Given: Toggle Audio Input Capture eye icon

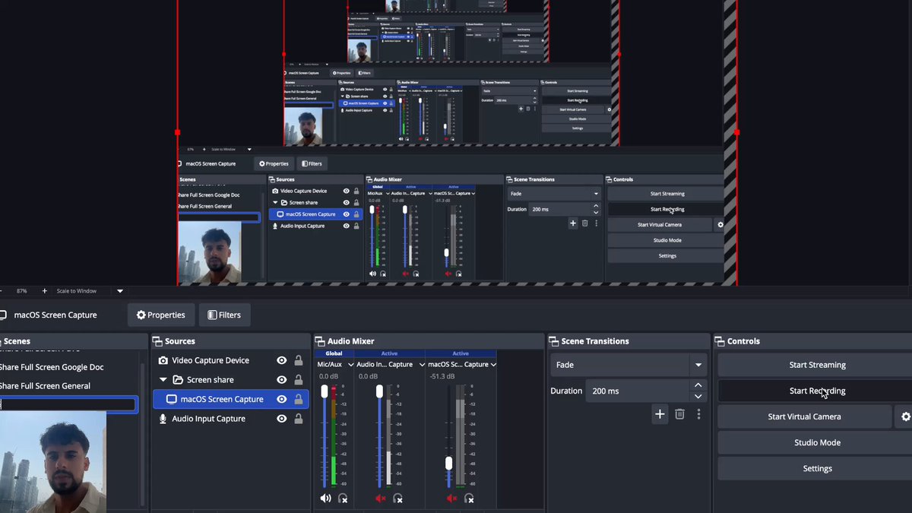Looking at the screenshot, I should pyautogui.click(x=282, y=419).
